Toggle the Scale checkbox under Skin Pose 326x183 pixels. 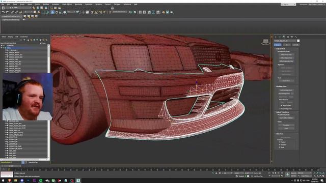point(280,147)
